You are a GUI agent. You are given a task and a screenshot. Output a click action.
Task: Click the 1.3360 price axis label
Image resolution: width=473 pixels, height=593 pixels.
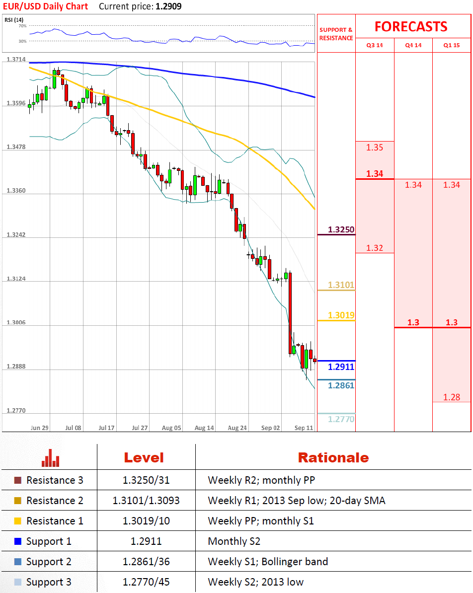[16, 191]
